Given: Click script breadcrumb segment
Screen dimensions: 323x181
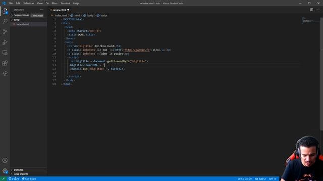Looking at the screenshot, I should (x=104, y=16).
